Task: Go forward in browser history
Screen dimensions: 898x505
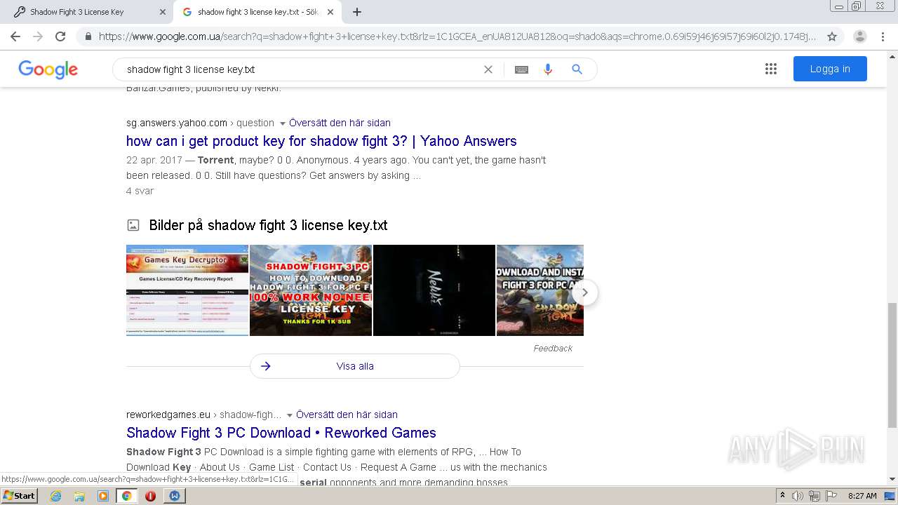Action: pyautogui.click(x=38, y=36)
